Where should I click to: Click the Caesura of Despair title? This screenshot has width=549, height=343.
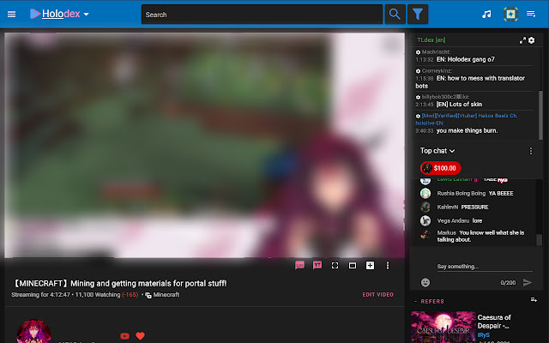click(494, 322)
